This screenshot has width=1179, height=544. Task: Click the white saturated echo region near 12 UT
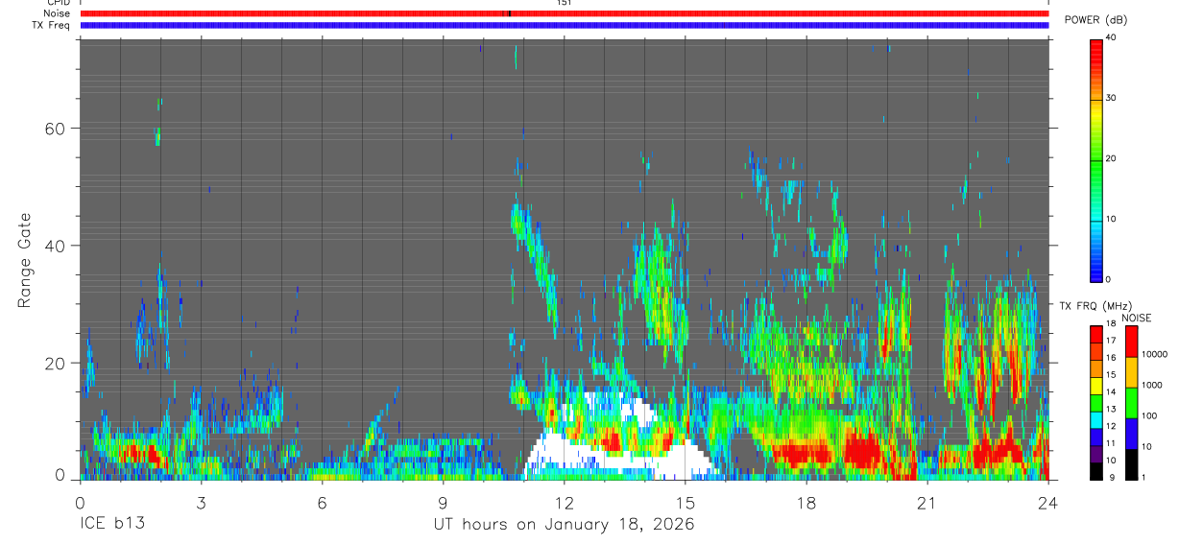(x=566, y=451)
